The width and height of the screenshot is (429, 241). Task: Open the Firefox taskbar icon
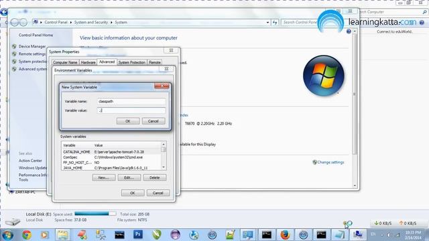[285, 235]
